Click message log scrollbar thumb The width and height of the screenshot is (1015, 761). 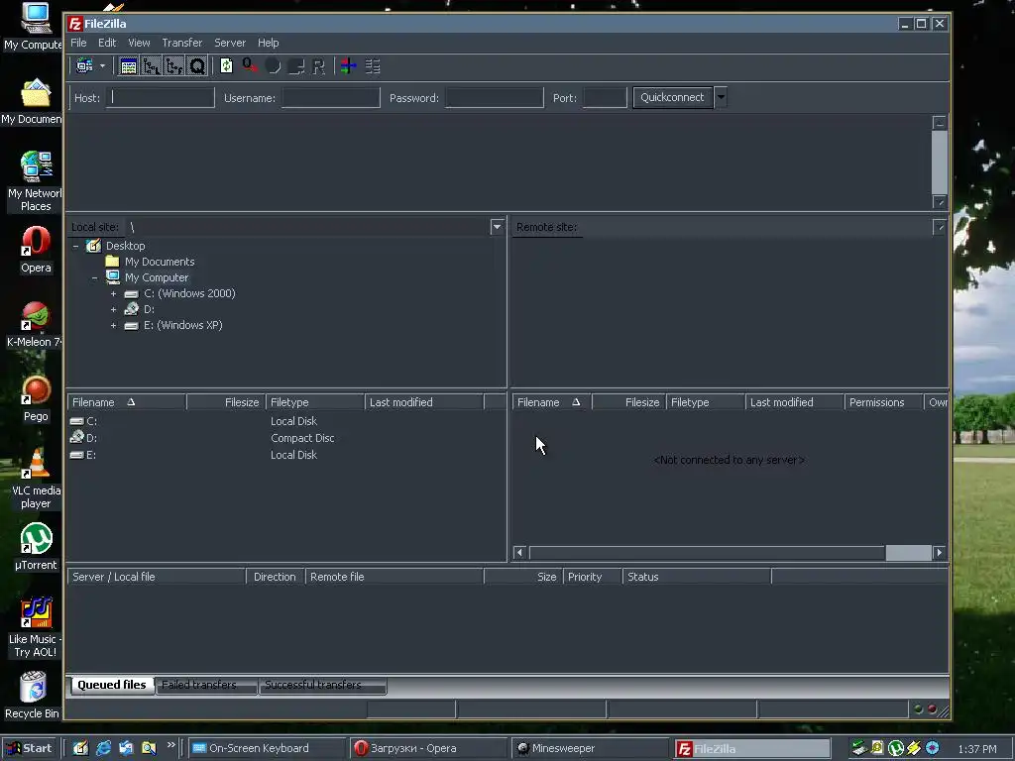pyautogui.click(x=940, y=163)
